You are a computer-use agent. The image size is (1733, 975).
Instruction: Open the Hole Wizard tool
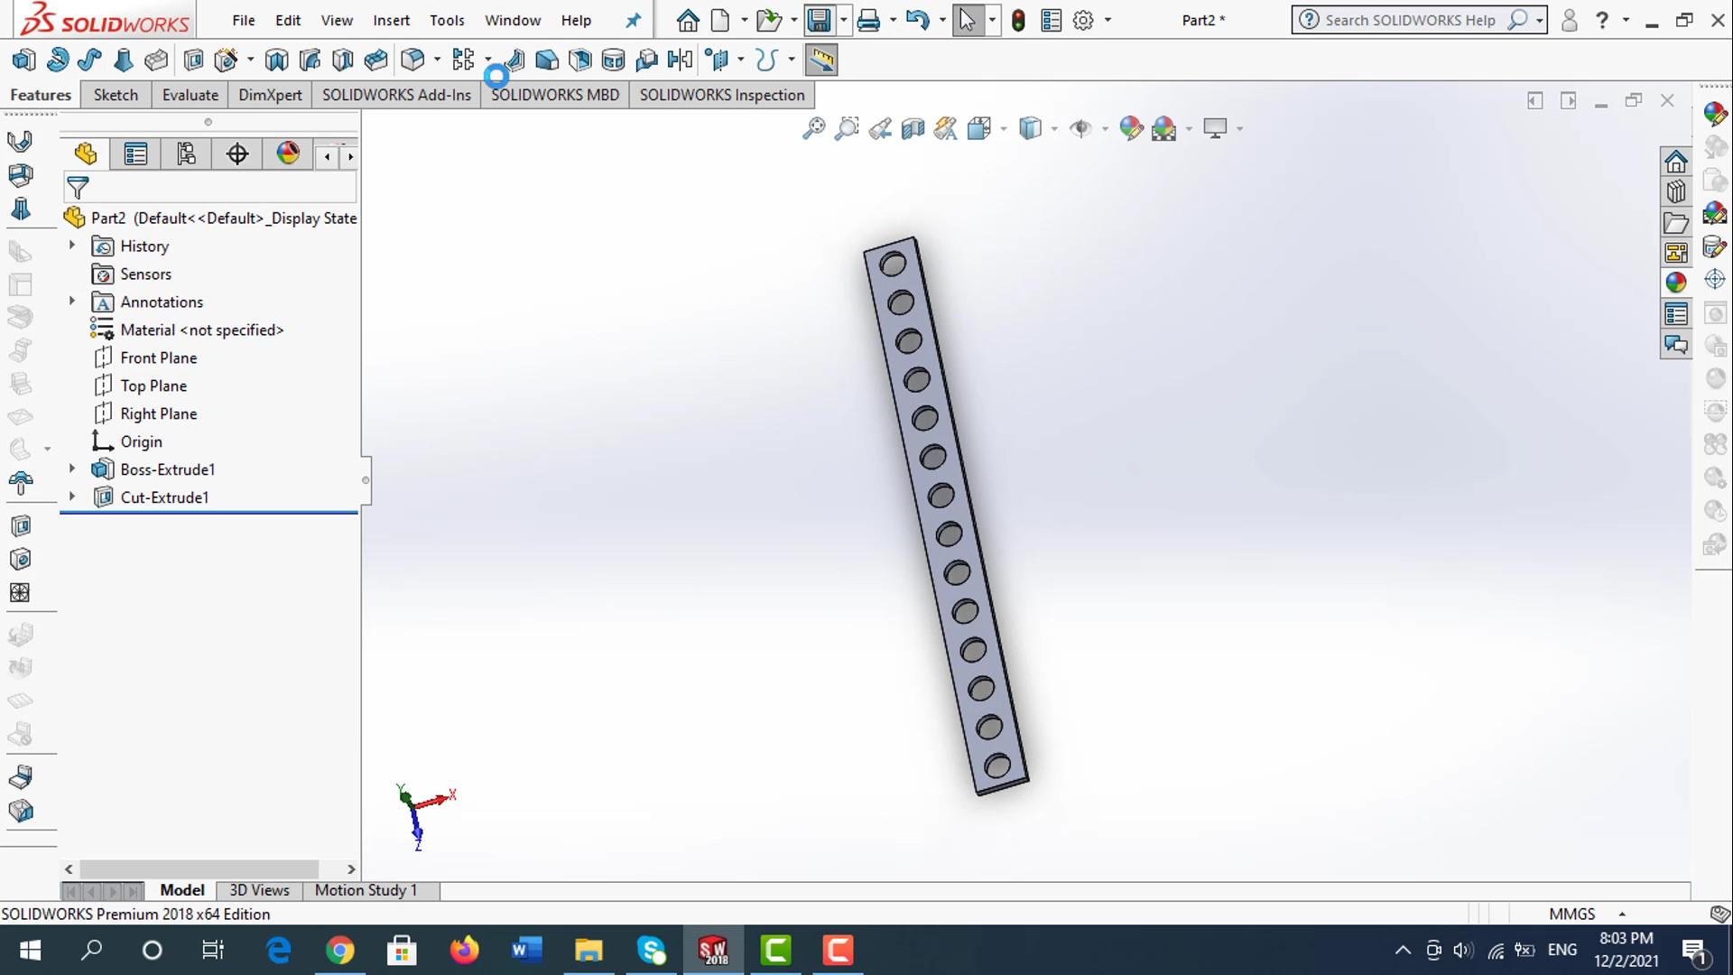(226, 60)
